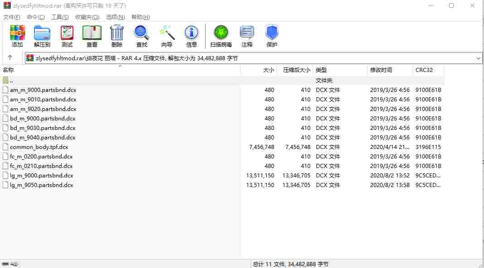Select fc_m_0210.partsbnd.dcx file
Image resolution: width=484 pixels, height=268 pixels.
coord(41,166)
